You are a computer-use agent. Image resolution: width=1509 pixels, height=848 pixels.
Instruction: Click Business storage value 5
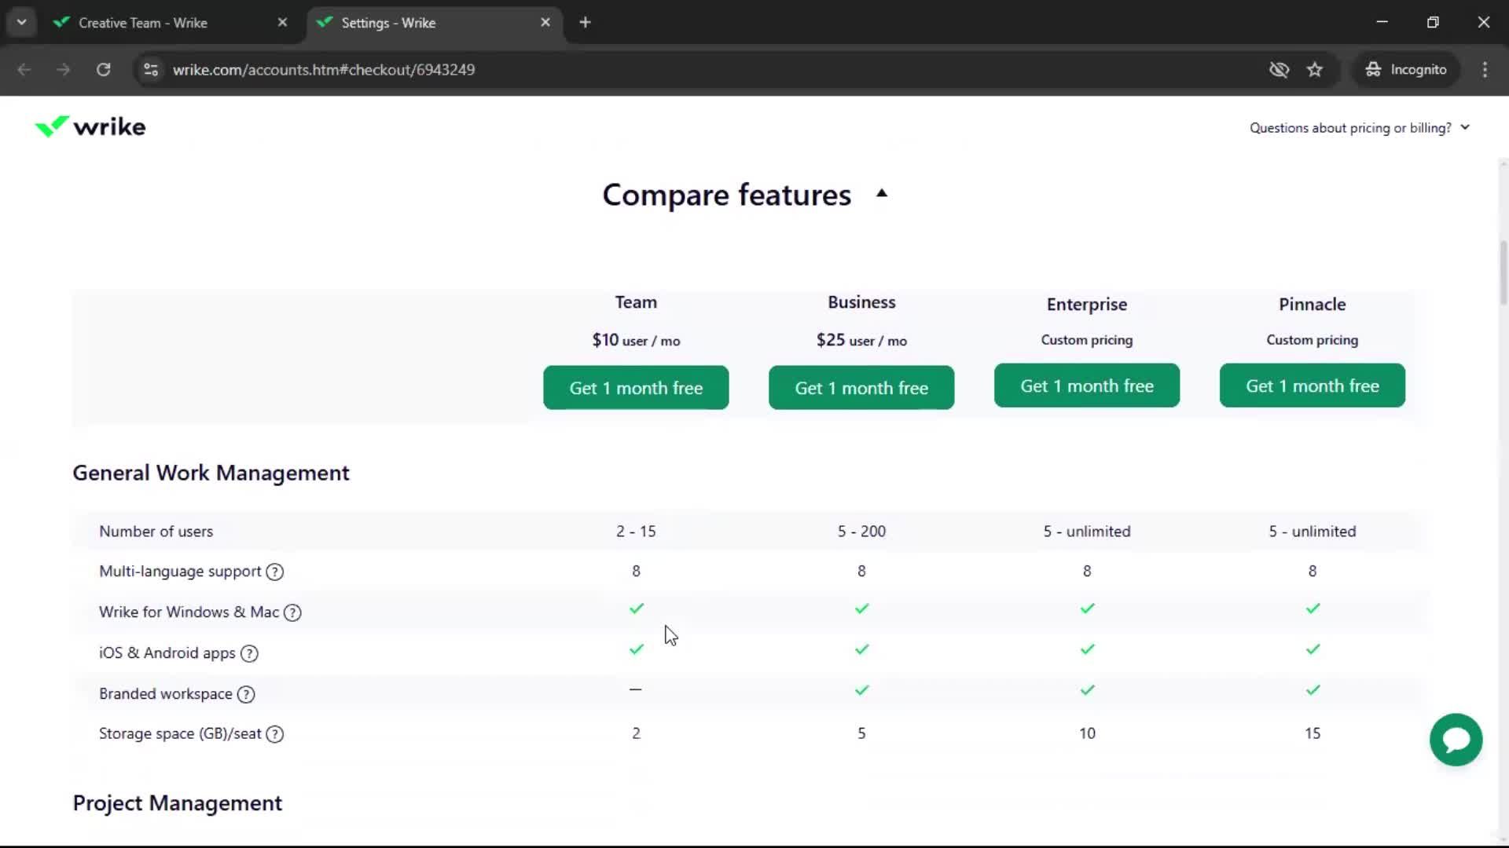click(x=861, y=733)
